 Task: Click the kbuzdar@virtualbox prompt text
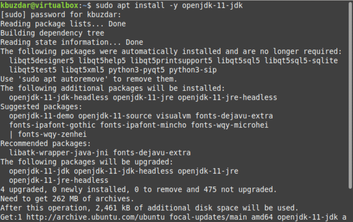(x=39, y=5)
